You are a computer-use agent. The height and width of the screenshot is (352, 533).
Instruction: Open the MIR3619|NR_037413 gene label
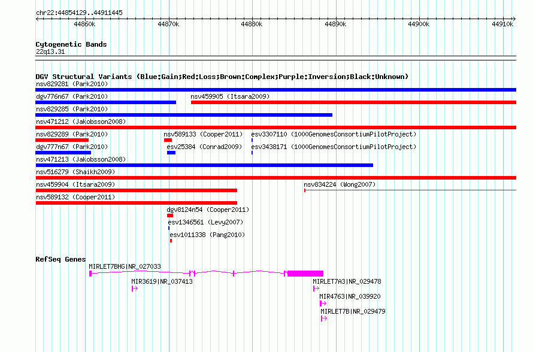tap(162, 281)
